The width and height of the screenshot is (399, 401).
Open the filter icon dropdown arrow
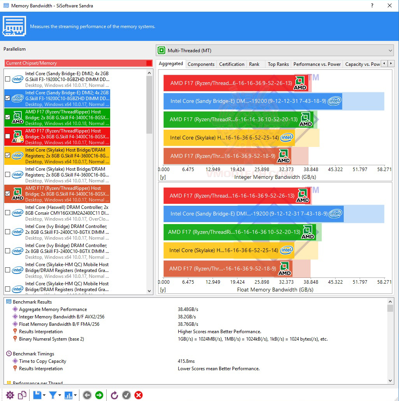tap(60, 396)
